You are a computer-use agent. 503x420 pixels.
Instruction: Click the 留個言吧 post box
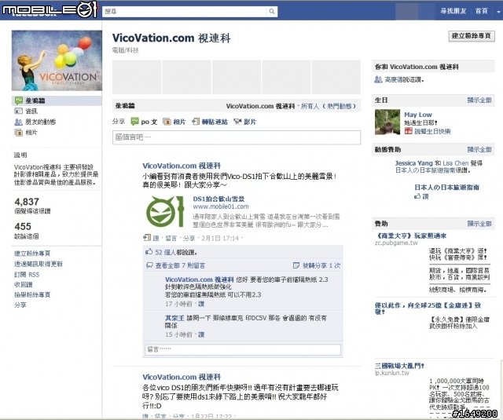(237, 137)
